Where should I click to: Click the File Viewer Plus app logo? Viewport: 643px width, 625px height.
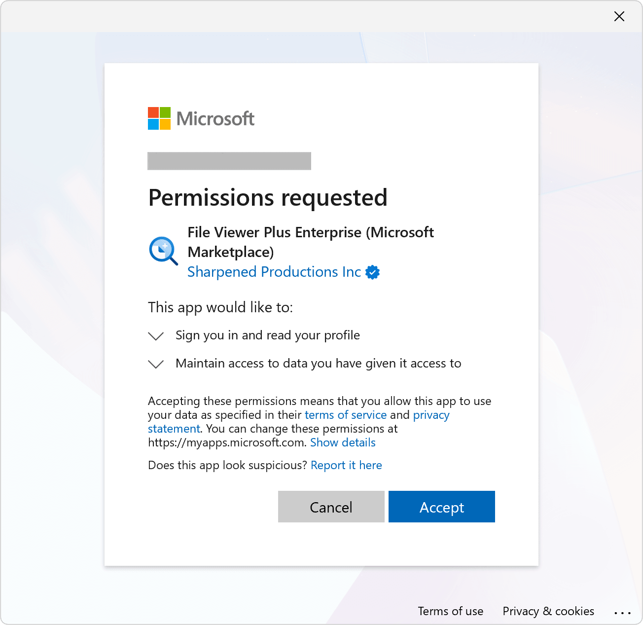point(163,251)
